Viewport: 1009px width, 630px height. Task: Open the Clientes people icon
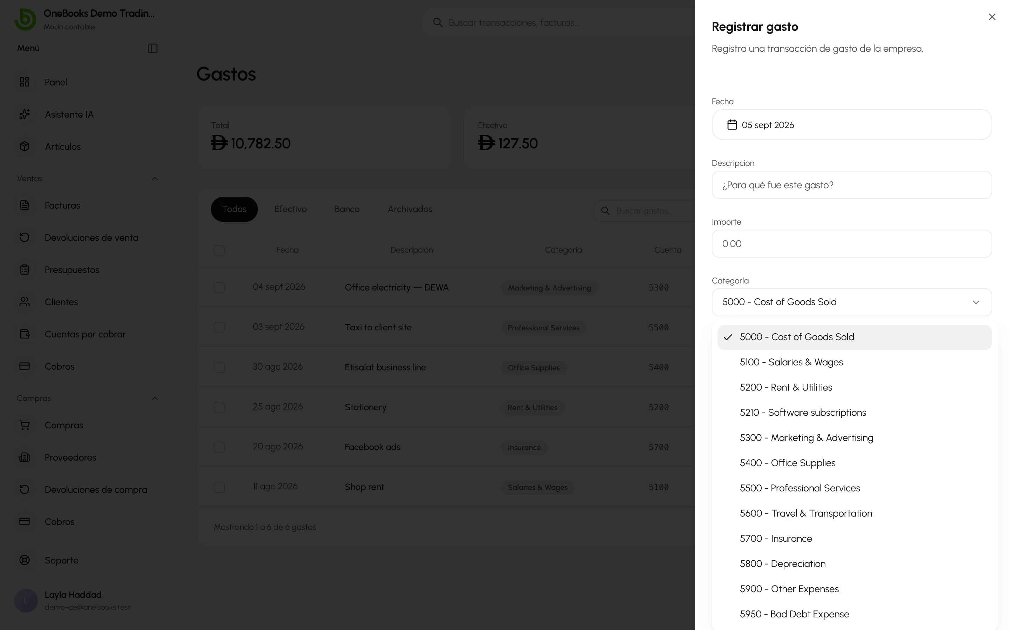pos(25,302)
